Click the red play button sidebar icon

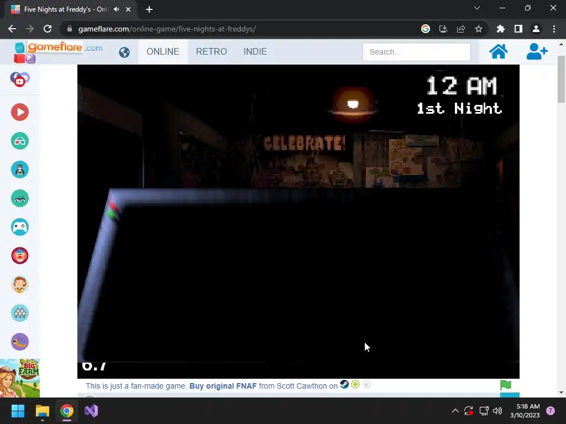20,112
